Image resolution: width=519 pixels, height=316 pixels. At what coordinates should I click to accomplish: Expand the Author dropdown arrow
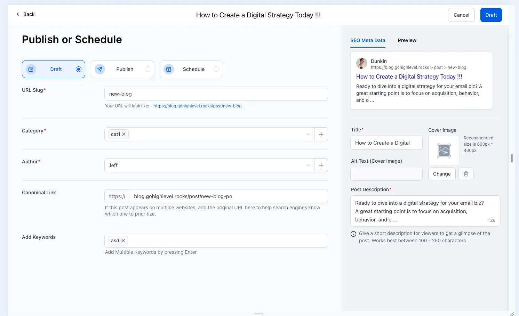[x=308, y=165]
